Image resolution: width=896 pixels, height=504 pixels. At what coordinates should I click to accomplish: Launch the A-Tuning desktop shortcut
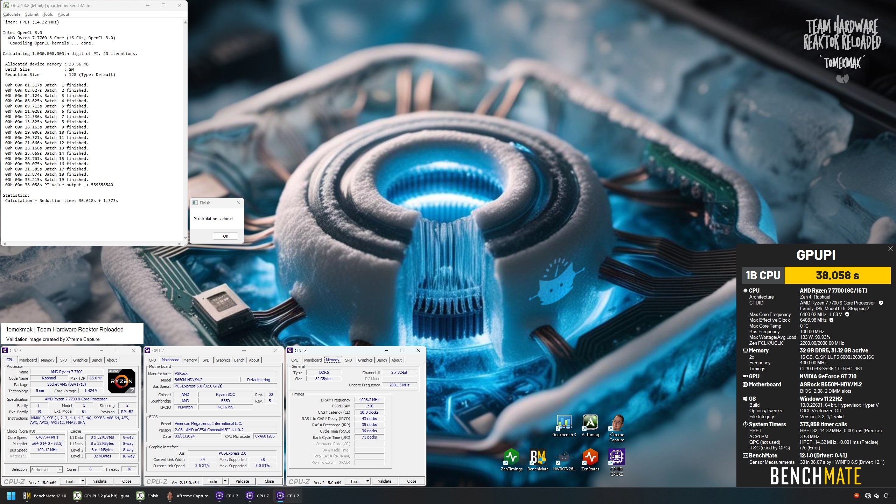pyautogui.click(x=590, y=426)
